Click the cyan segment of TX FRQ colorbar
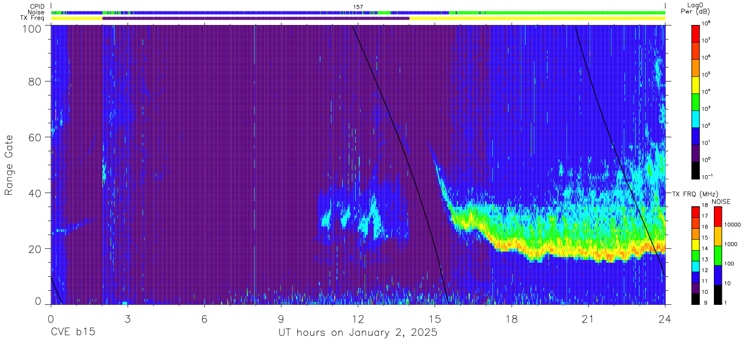This screenshot has height=345, width=748. tap(696, 267)
